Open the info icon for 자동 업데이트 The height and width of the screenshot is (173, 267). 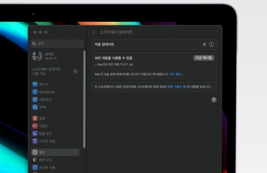coord(211,44)
